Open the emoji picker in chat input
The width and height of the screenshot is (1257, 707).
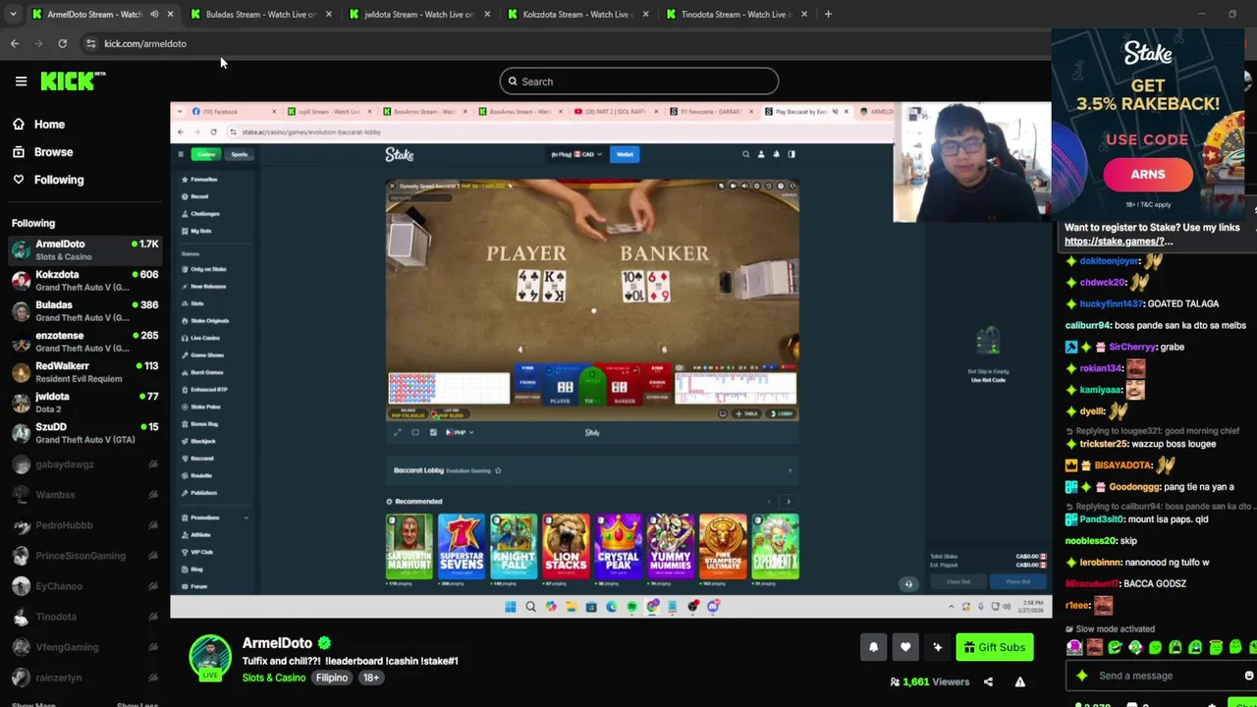click(x=1249, y=676)
